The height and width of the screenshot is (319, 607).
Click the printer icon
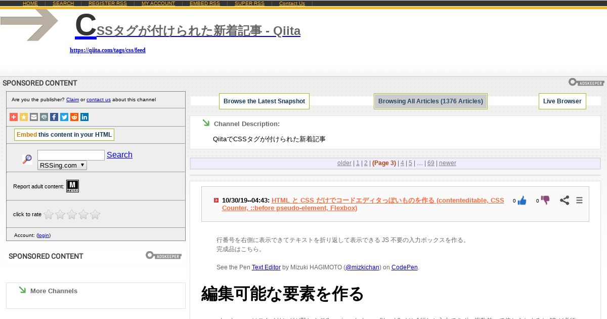click(x=44, y=117)
